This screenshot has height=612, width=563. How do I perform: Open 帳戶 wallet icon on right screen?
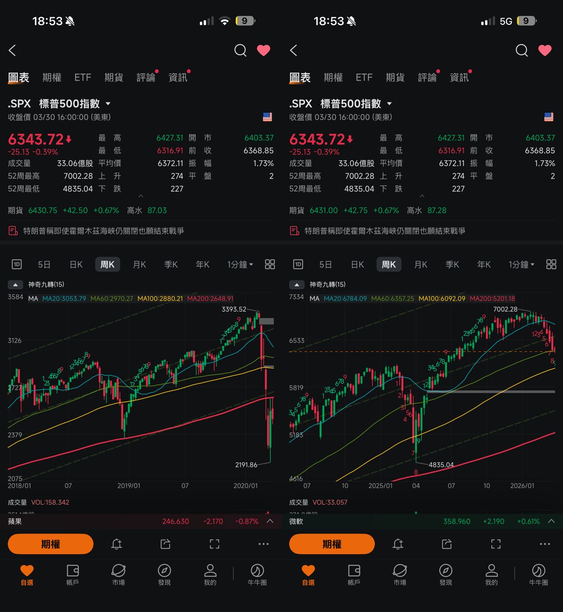[354, 574]
